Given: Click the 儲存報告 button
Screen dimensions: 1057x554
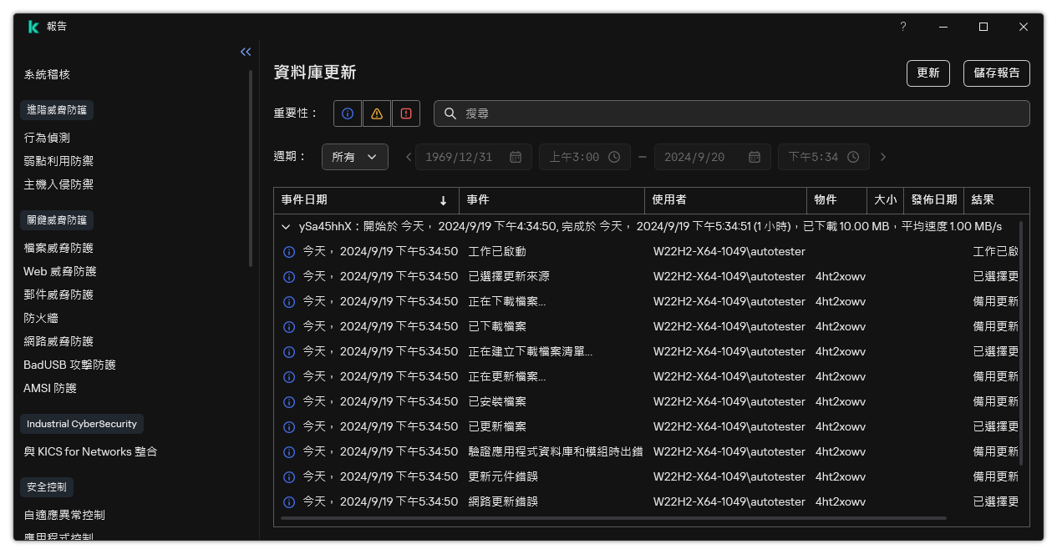Looking at the screenshot, I should point(996,73).
